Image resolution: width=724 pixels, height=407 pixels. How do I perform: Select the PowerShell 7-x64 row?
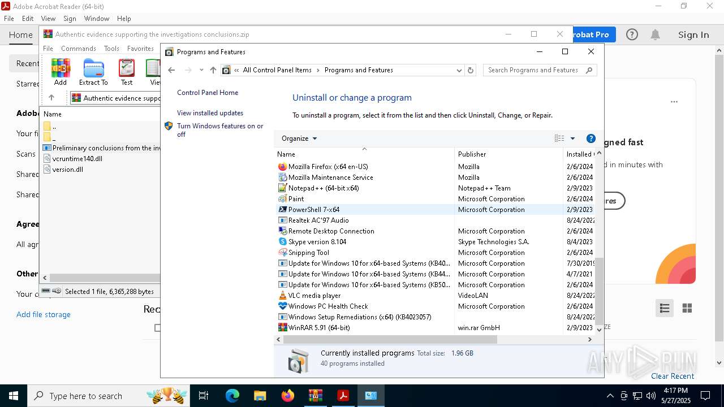[435, 210]
